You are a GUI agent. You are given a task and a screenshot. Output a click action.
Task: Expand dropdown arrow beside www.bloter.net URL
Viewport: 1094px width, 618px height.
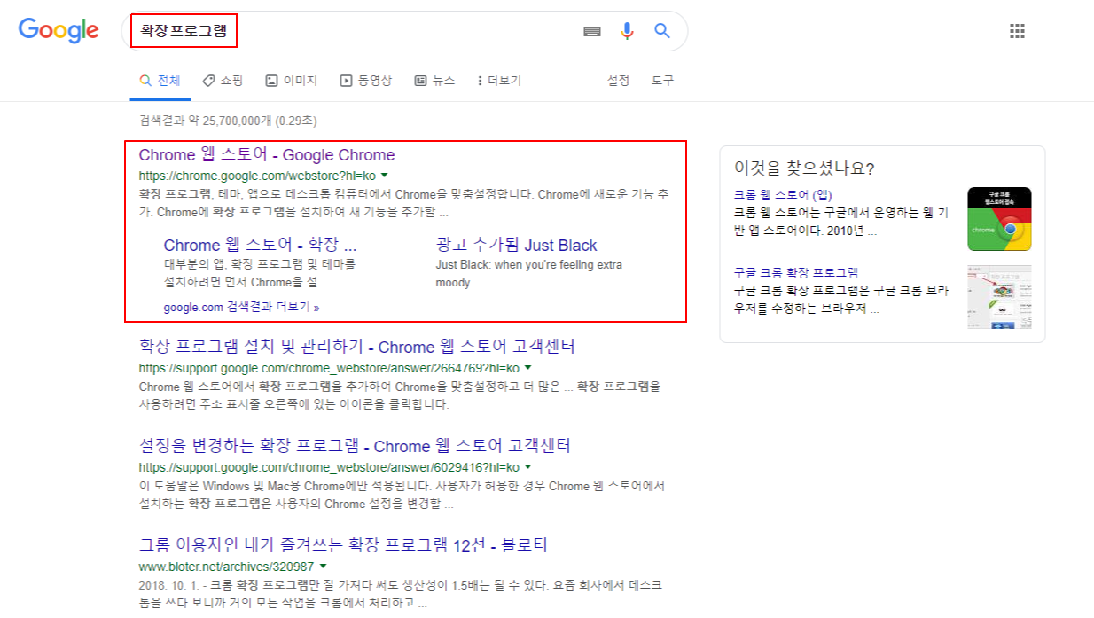point(323,567)
